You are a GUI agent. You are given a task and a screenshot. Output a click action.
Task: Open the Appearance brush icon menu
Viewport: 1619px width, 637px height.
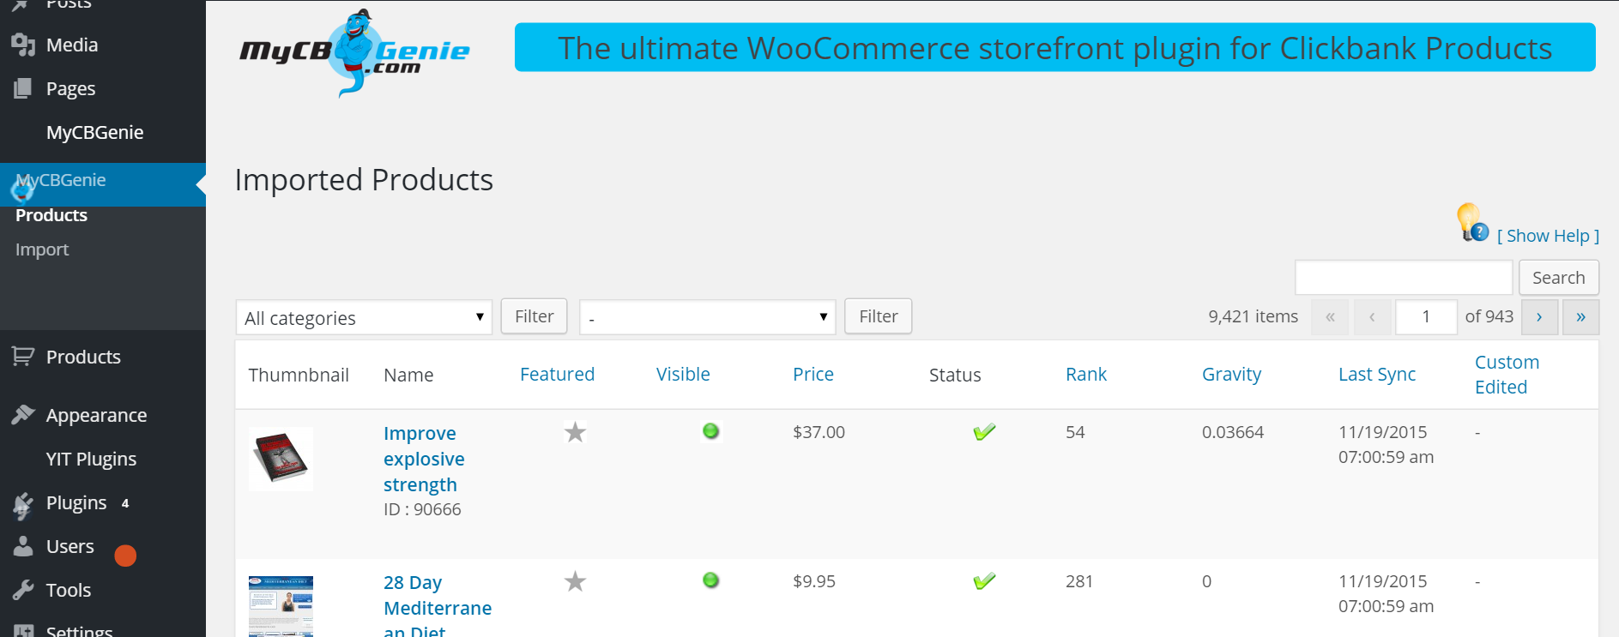click(x=23, y=415)
